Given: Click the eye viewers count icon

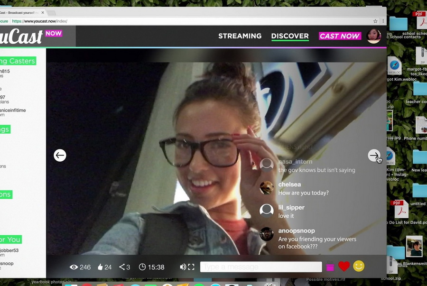Looking at the screenshot, I should click(74, 267).
